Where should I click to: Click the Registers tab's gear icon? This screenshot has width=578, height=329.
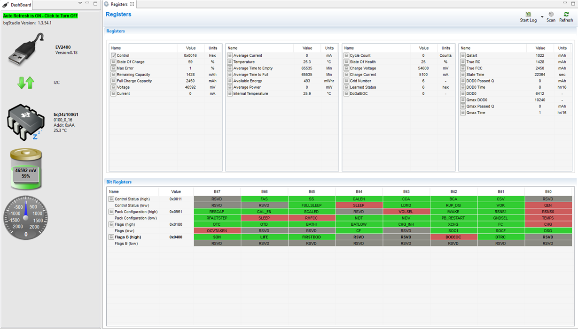(x=107, y=4)
